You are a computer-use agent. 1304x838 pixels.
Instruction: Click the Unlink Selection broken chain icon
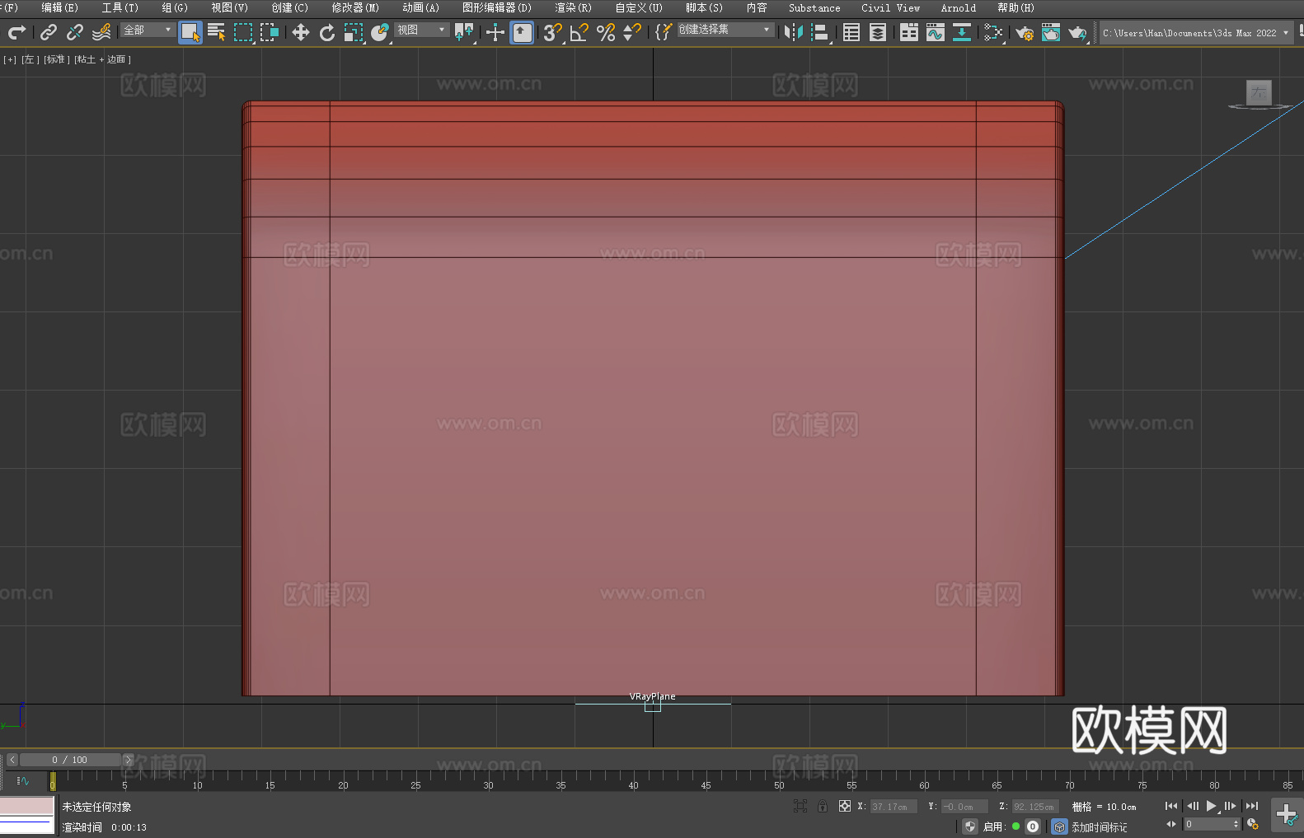click(75, 32)
